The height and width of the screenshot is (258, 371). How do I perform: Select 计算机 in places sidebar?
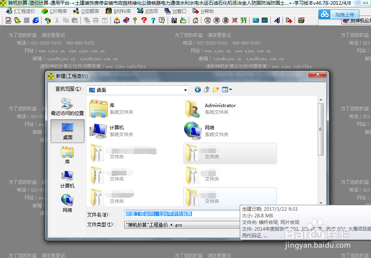[67, 179]
